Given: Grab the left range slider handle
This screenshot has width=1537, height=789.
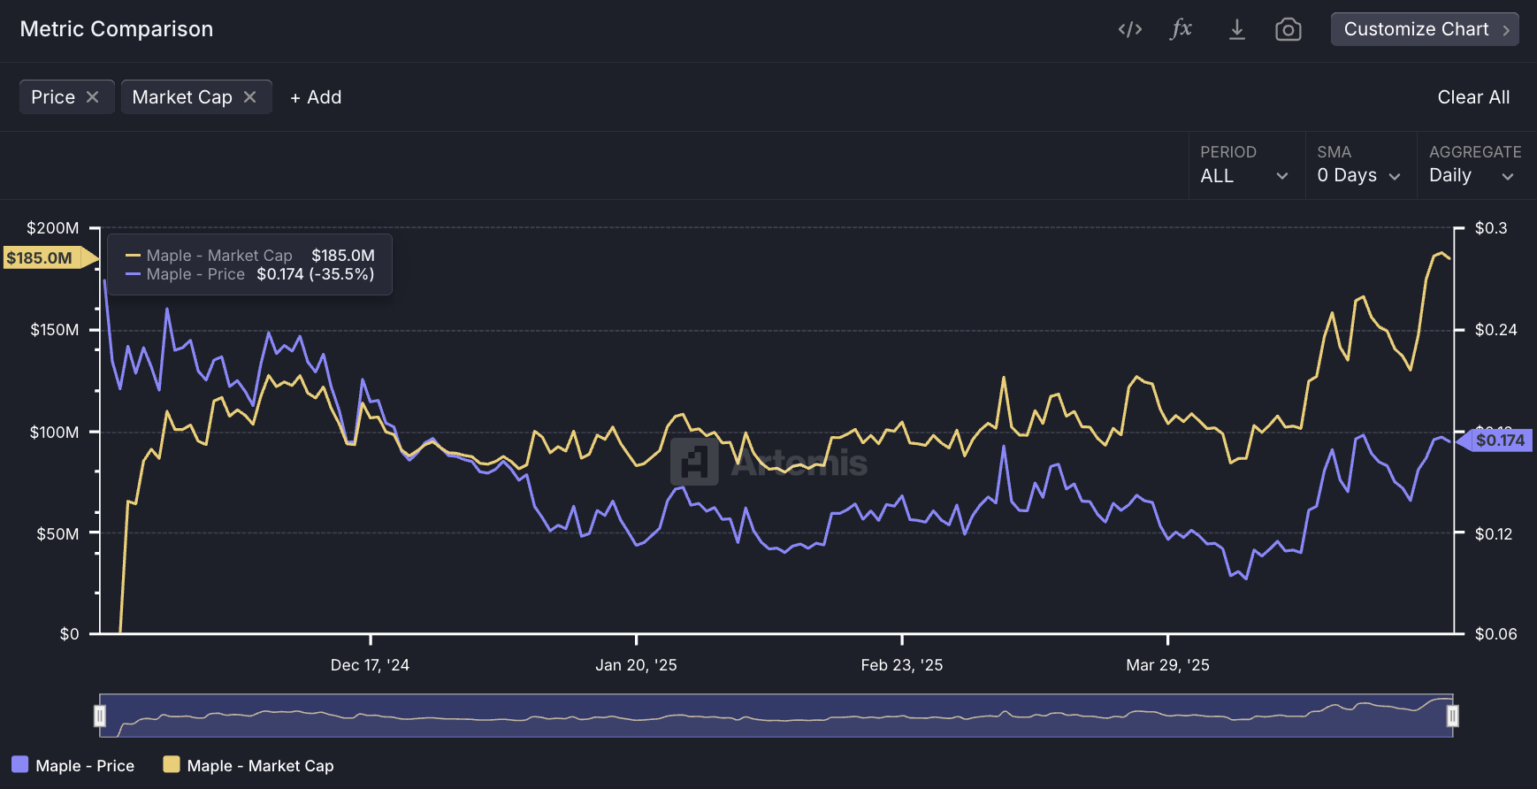Looking at the screenshot, I should [100, 716].
